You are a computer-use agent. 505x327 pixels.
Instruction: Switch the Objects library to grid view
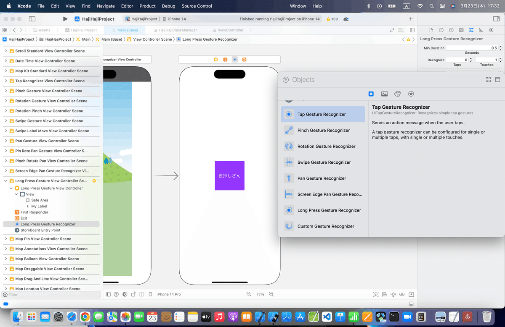pyautogui.click(x=488, y=80)
